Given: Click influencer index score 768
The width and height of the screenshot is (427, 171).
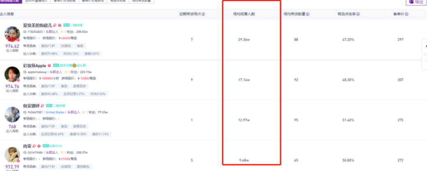Looking at the screenshot, I should click(12, 126).
